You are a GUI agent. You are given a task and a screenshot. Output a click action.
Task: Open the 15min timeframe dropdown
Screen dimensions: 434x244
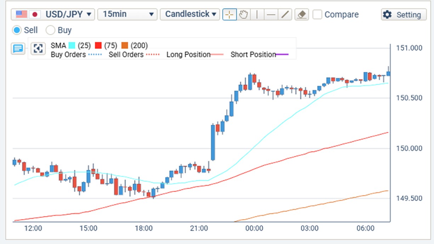127,14
